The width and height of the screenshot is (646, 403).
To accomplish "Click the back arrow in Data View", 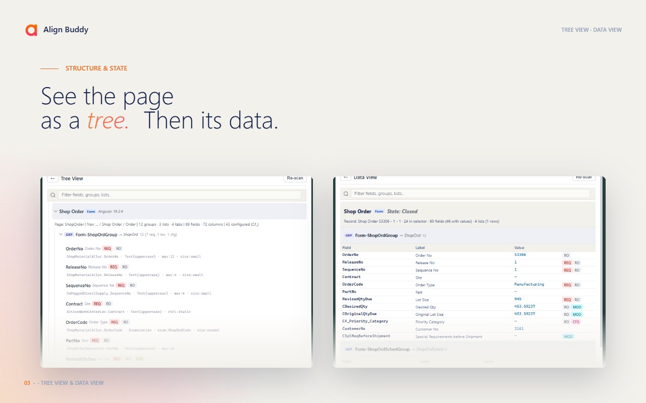I will (x=346, y=178).
